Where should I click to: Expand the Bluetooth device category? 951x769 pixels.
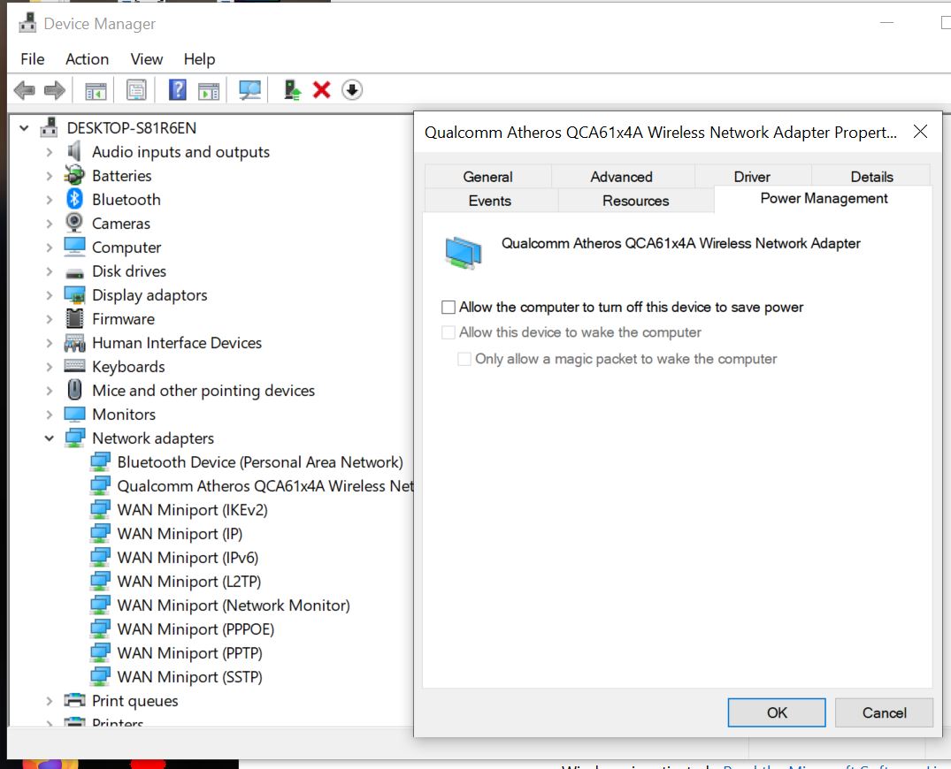click(x=50, y=200)
